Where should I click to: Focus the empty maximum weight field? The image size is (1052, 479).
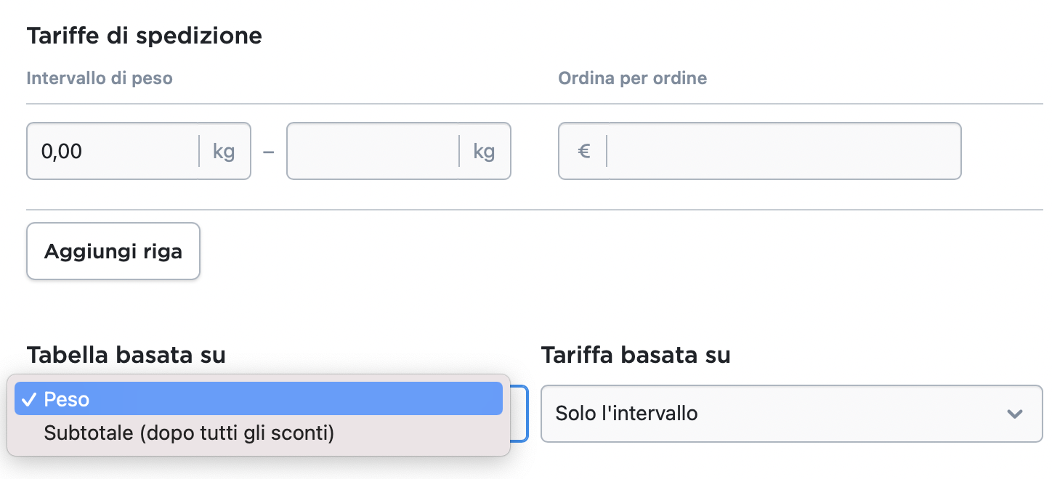tap(372, 151)
